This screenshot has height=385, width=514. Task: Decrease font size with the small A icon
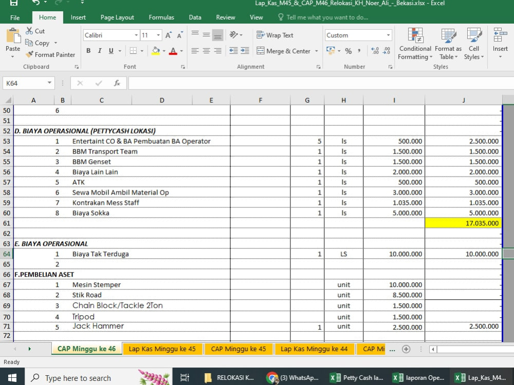pyautogui.click(x=179, y=35)
